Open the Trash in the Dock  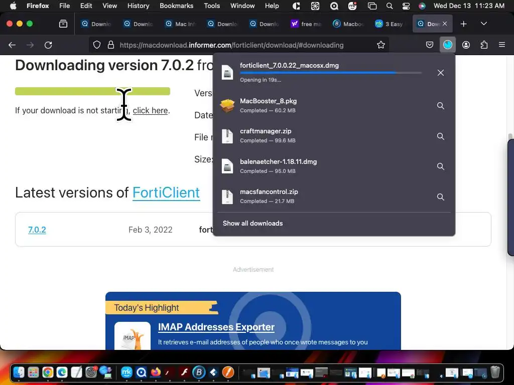[495, 372]
